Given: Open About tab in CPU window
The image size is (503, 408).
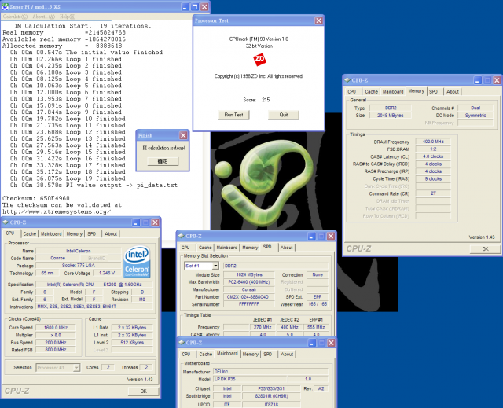Looking at the screenshot, I should click(111, 233).
